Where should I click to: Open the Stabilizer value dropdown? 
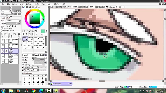120,7
